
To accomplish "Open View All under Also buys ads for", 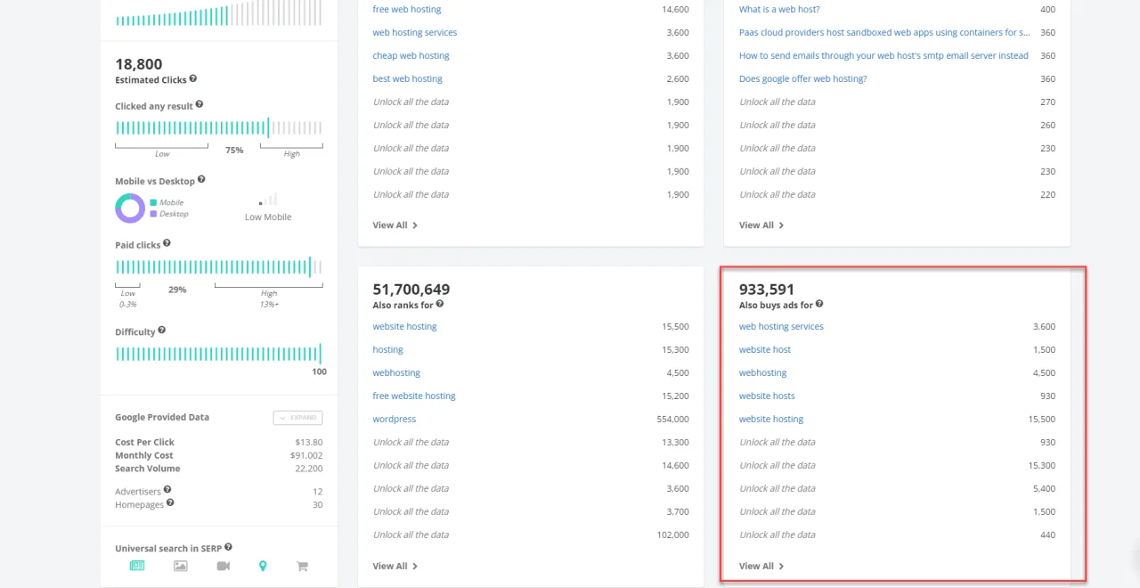I will click(761, 566).
